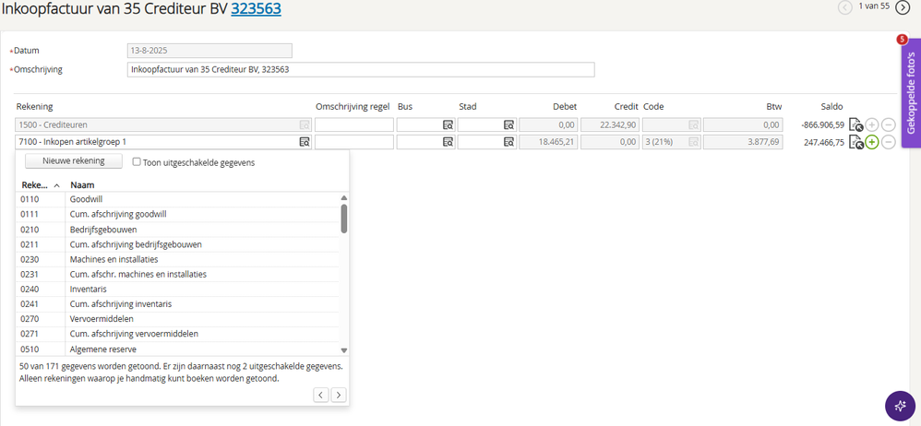Remove line with minus icon on 7100 row
Image resolution: width=921 pixels, height=426 pixels.
pyautogui.click(x=889, y=142)
